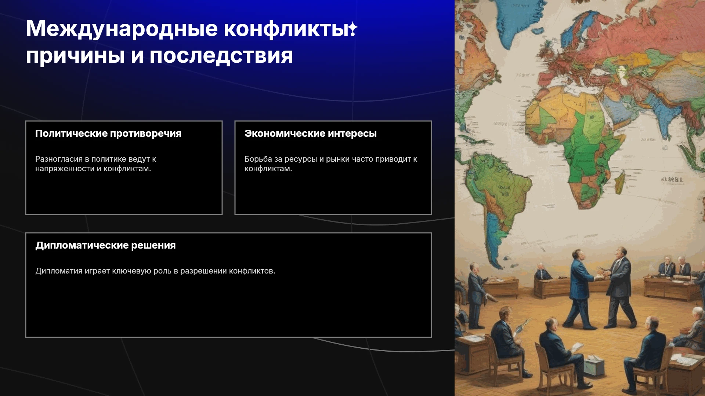The image size is (705, 396).
Task: Click the wooden desk behind the handshake
Action: point(551,287)
